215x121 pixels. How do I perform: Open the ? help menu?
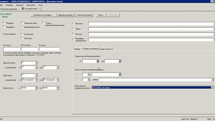coord(46,5)
